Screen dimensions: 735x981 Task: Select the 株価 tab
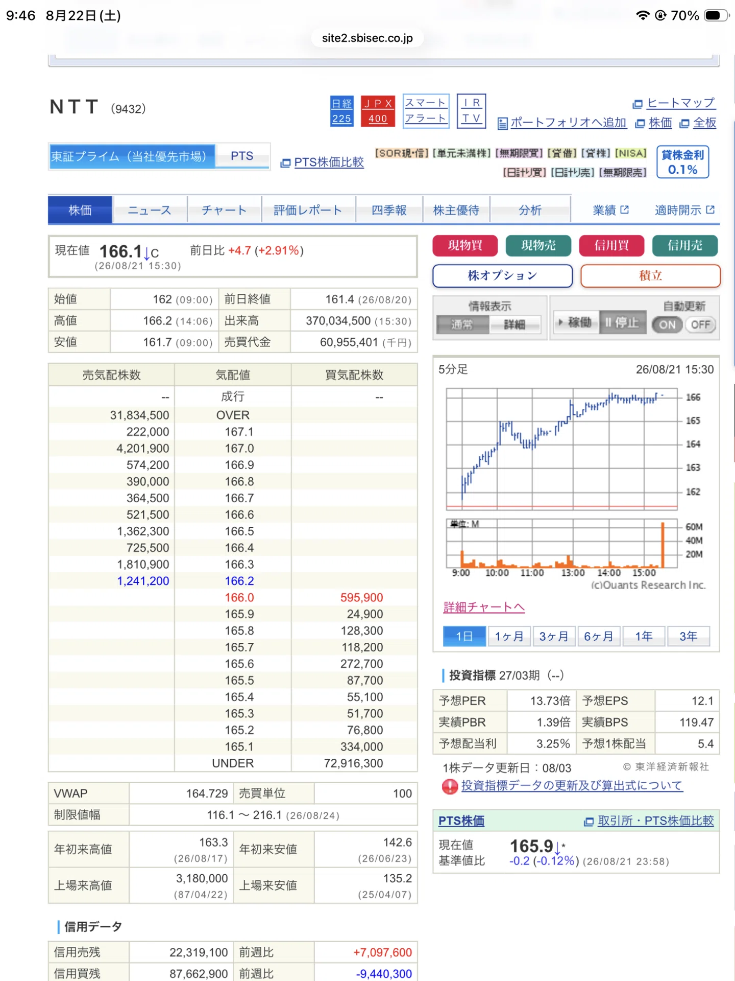tap(80, 210)
